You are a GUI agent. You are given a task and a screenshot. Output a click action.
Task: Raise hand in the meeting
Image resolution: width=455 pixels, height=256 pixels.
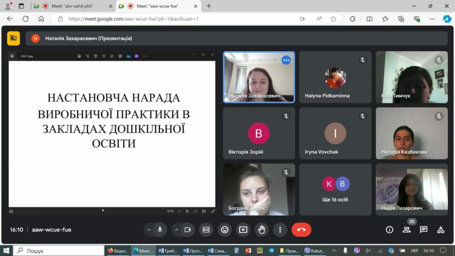(262, 230)
